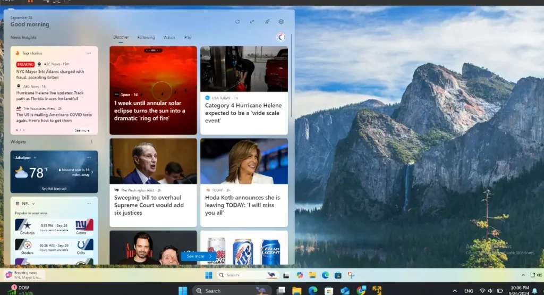Open the beer cans story card

click(x=244, y=248)
